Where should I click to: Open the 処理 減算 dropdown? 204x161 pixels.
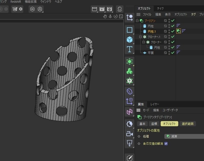pos(184,136)
